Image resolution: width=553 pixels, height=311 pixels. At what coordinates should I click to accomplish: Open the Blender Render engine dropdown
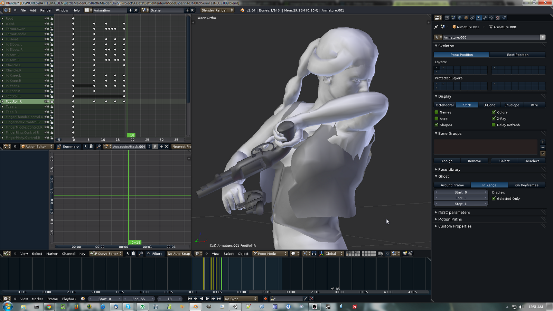point(217,10)
